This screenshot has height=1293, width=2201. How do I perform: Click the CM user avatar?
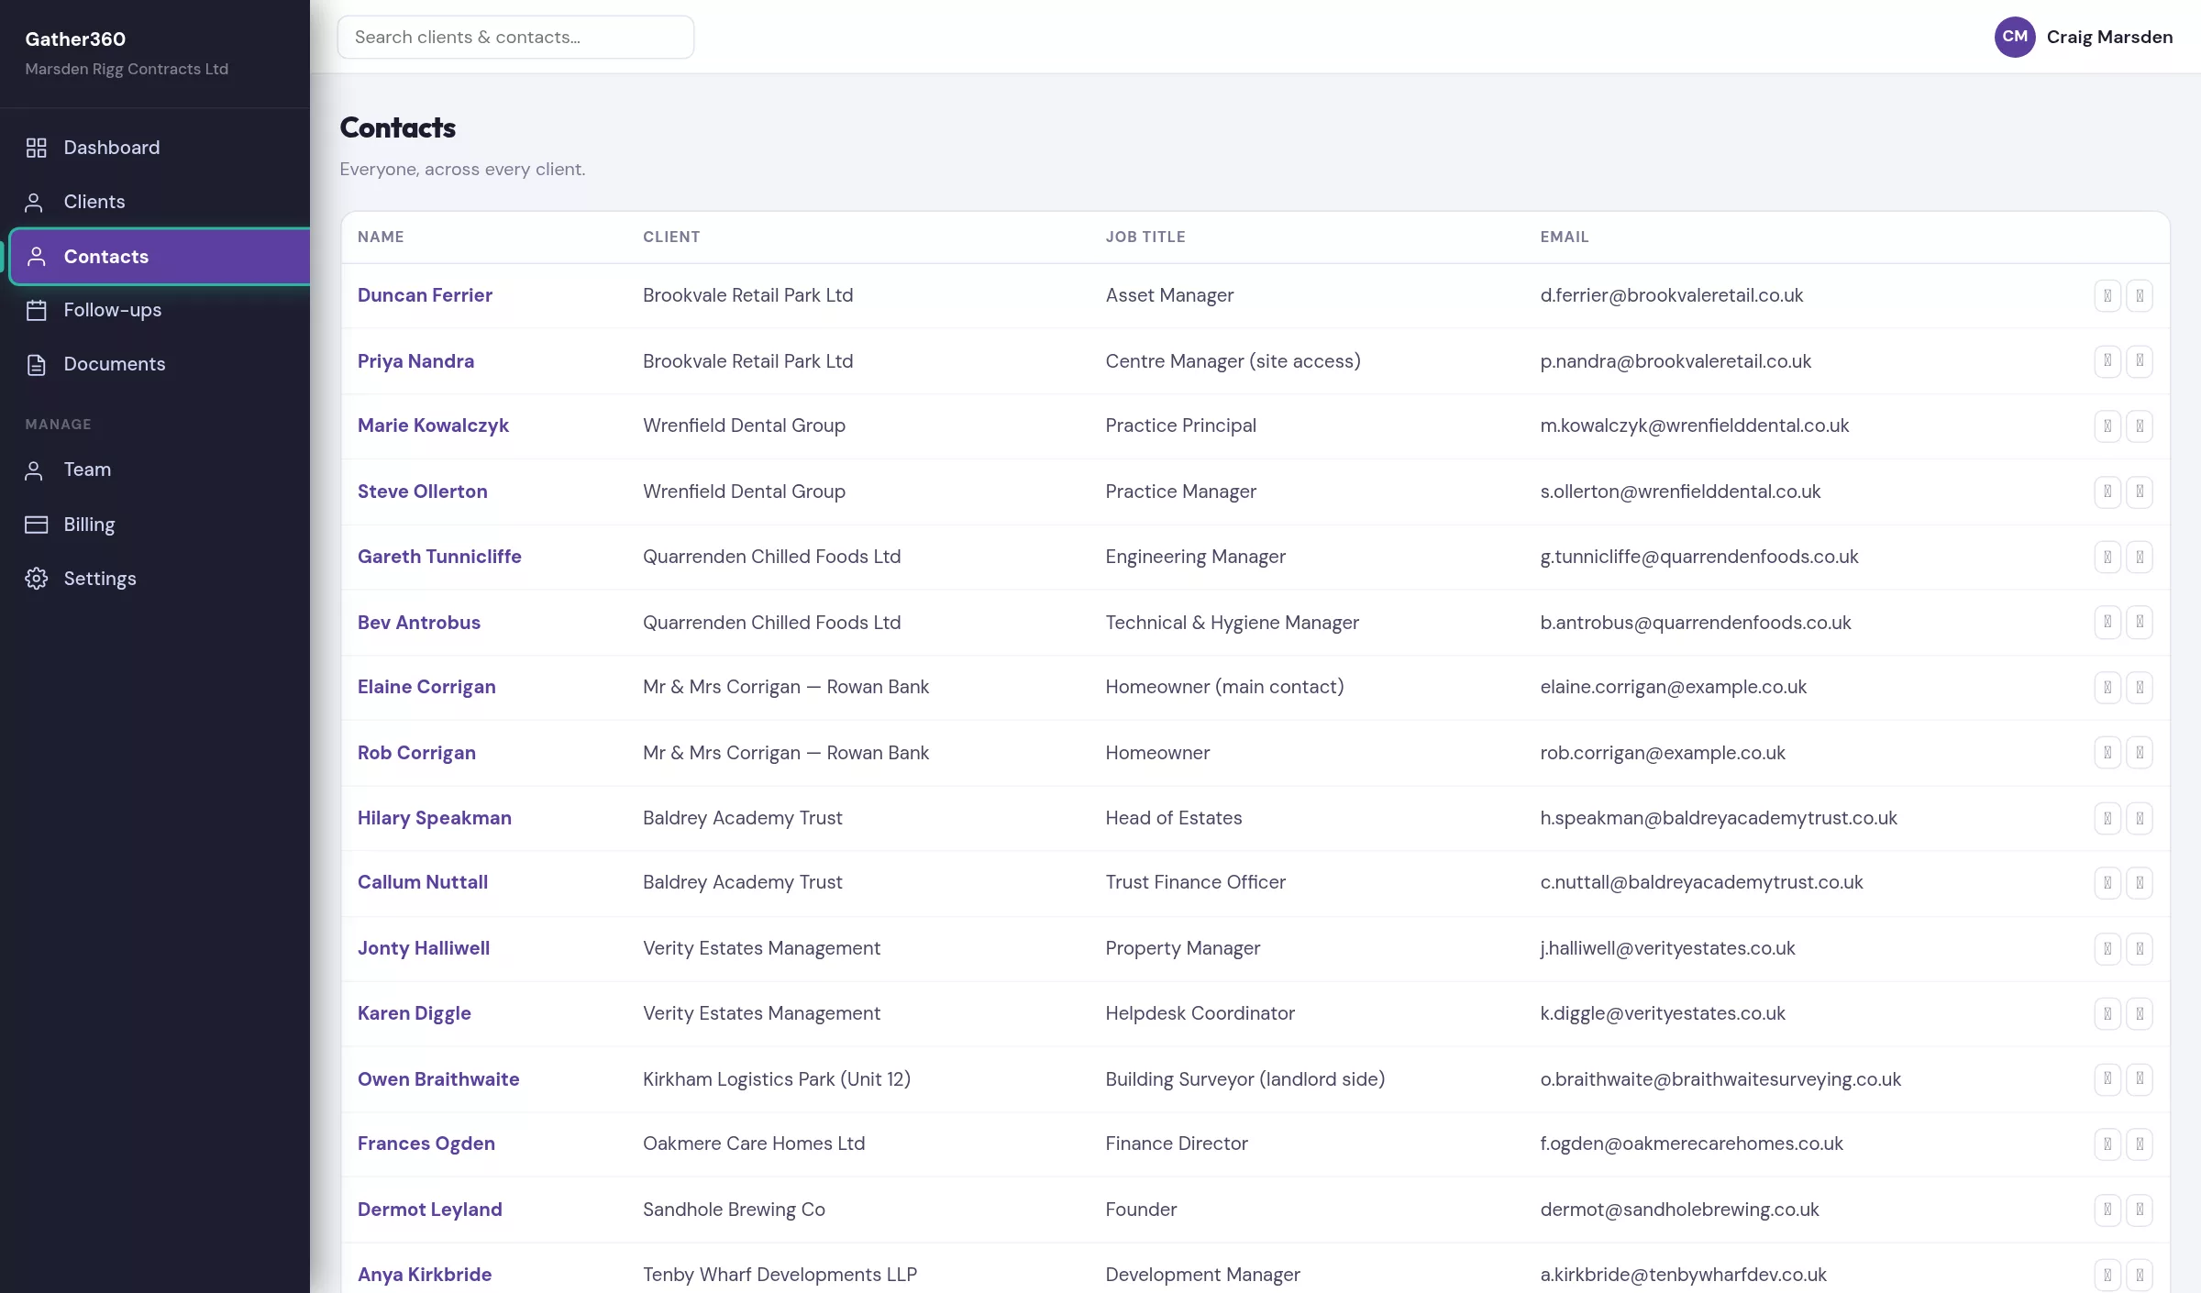(2015, 37)
